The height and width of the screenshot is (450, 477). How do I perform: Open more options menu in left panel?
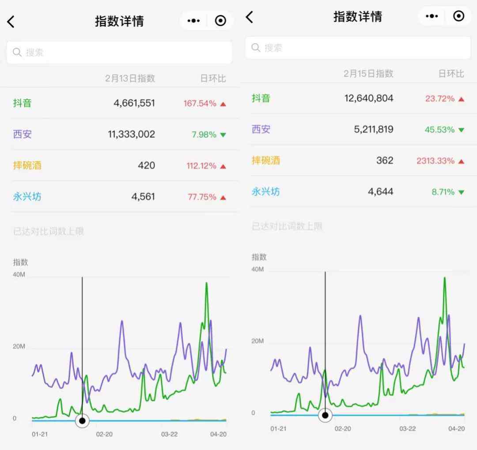[x=193, y=21]
